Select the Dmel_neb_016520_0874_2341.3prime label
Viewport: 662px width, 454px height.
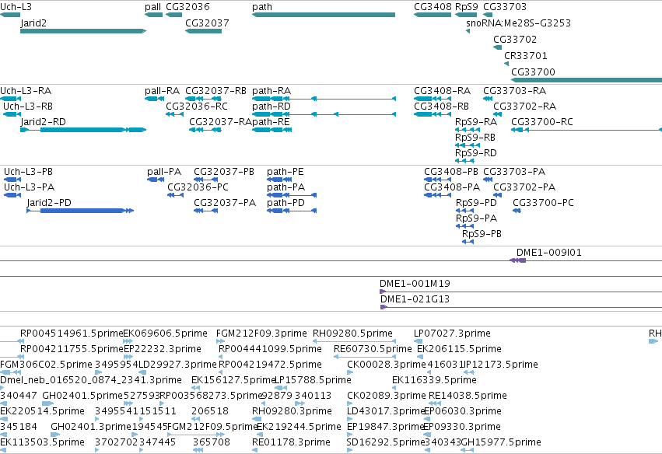[x=91, y=380]
